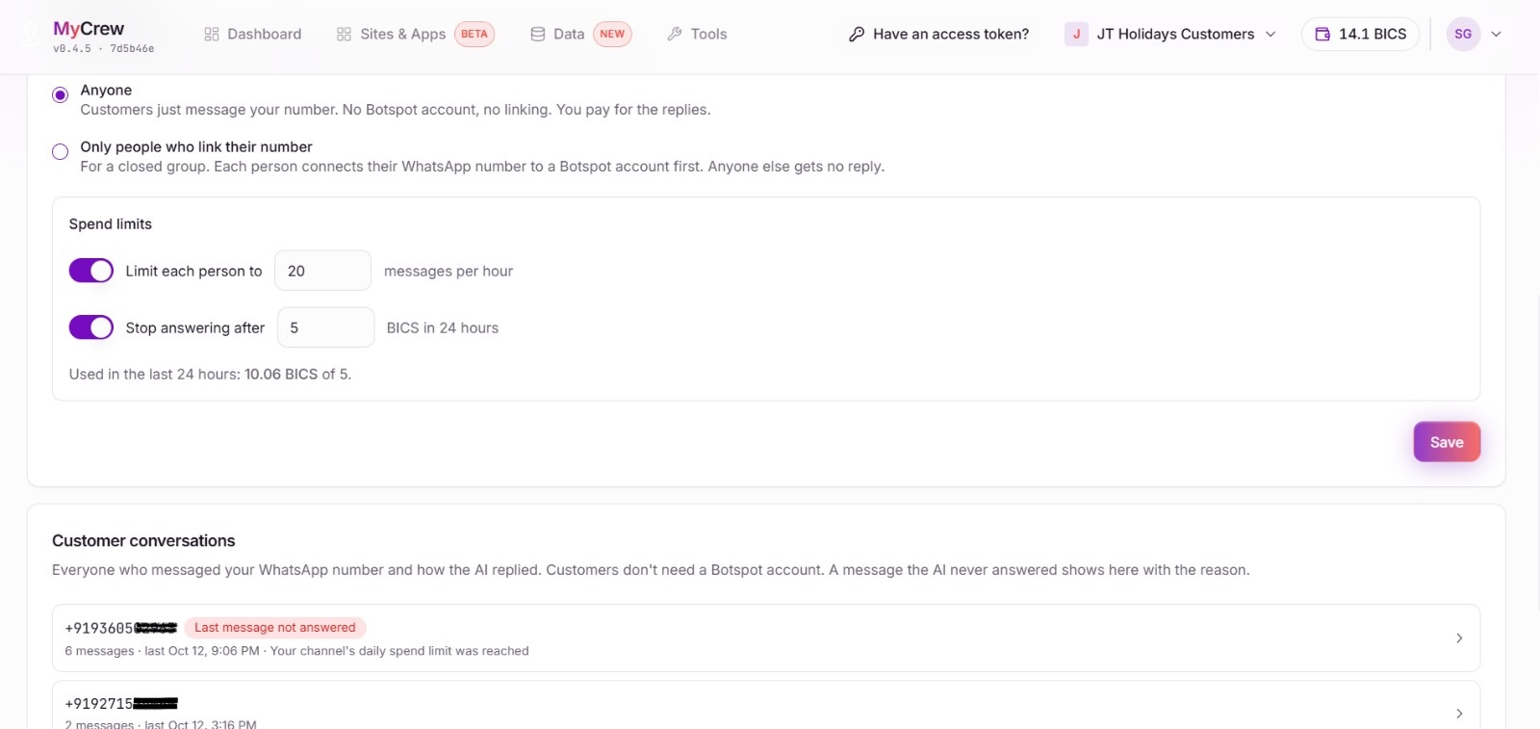Click the messages per hour input field
Screen dimensions: 1540x729
click(x=322, y=271)
